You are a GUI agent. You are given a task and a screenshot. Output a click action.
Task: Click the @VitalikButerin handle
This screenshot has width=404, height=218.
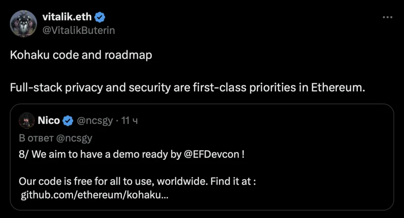click(x=78, y=30)
